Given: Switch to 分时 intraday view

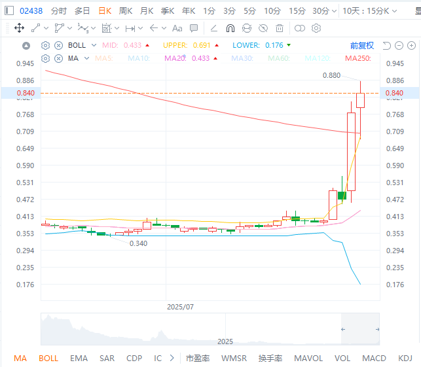Looking at the screenshot, I should click(x=59, y=10).
